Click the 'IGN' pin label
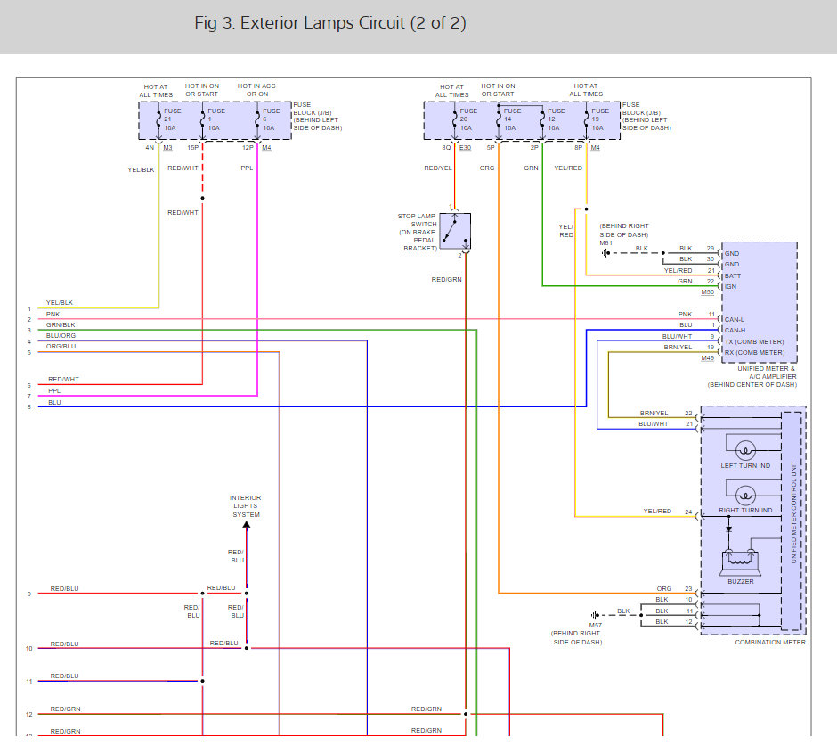This screenshot has width=837, height=746. coord(730,286)
